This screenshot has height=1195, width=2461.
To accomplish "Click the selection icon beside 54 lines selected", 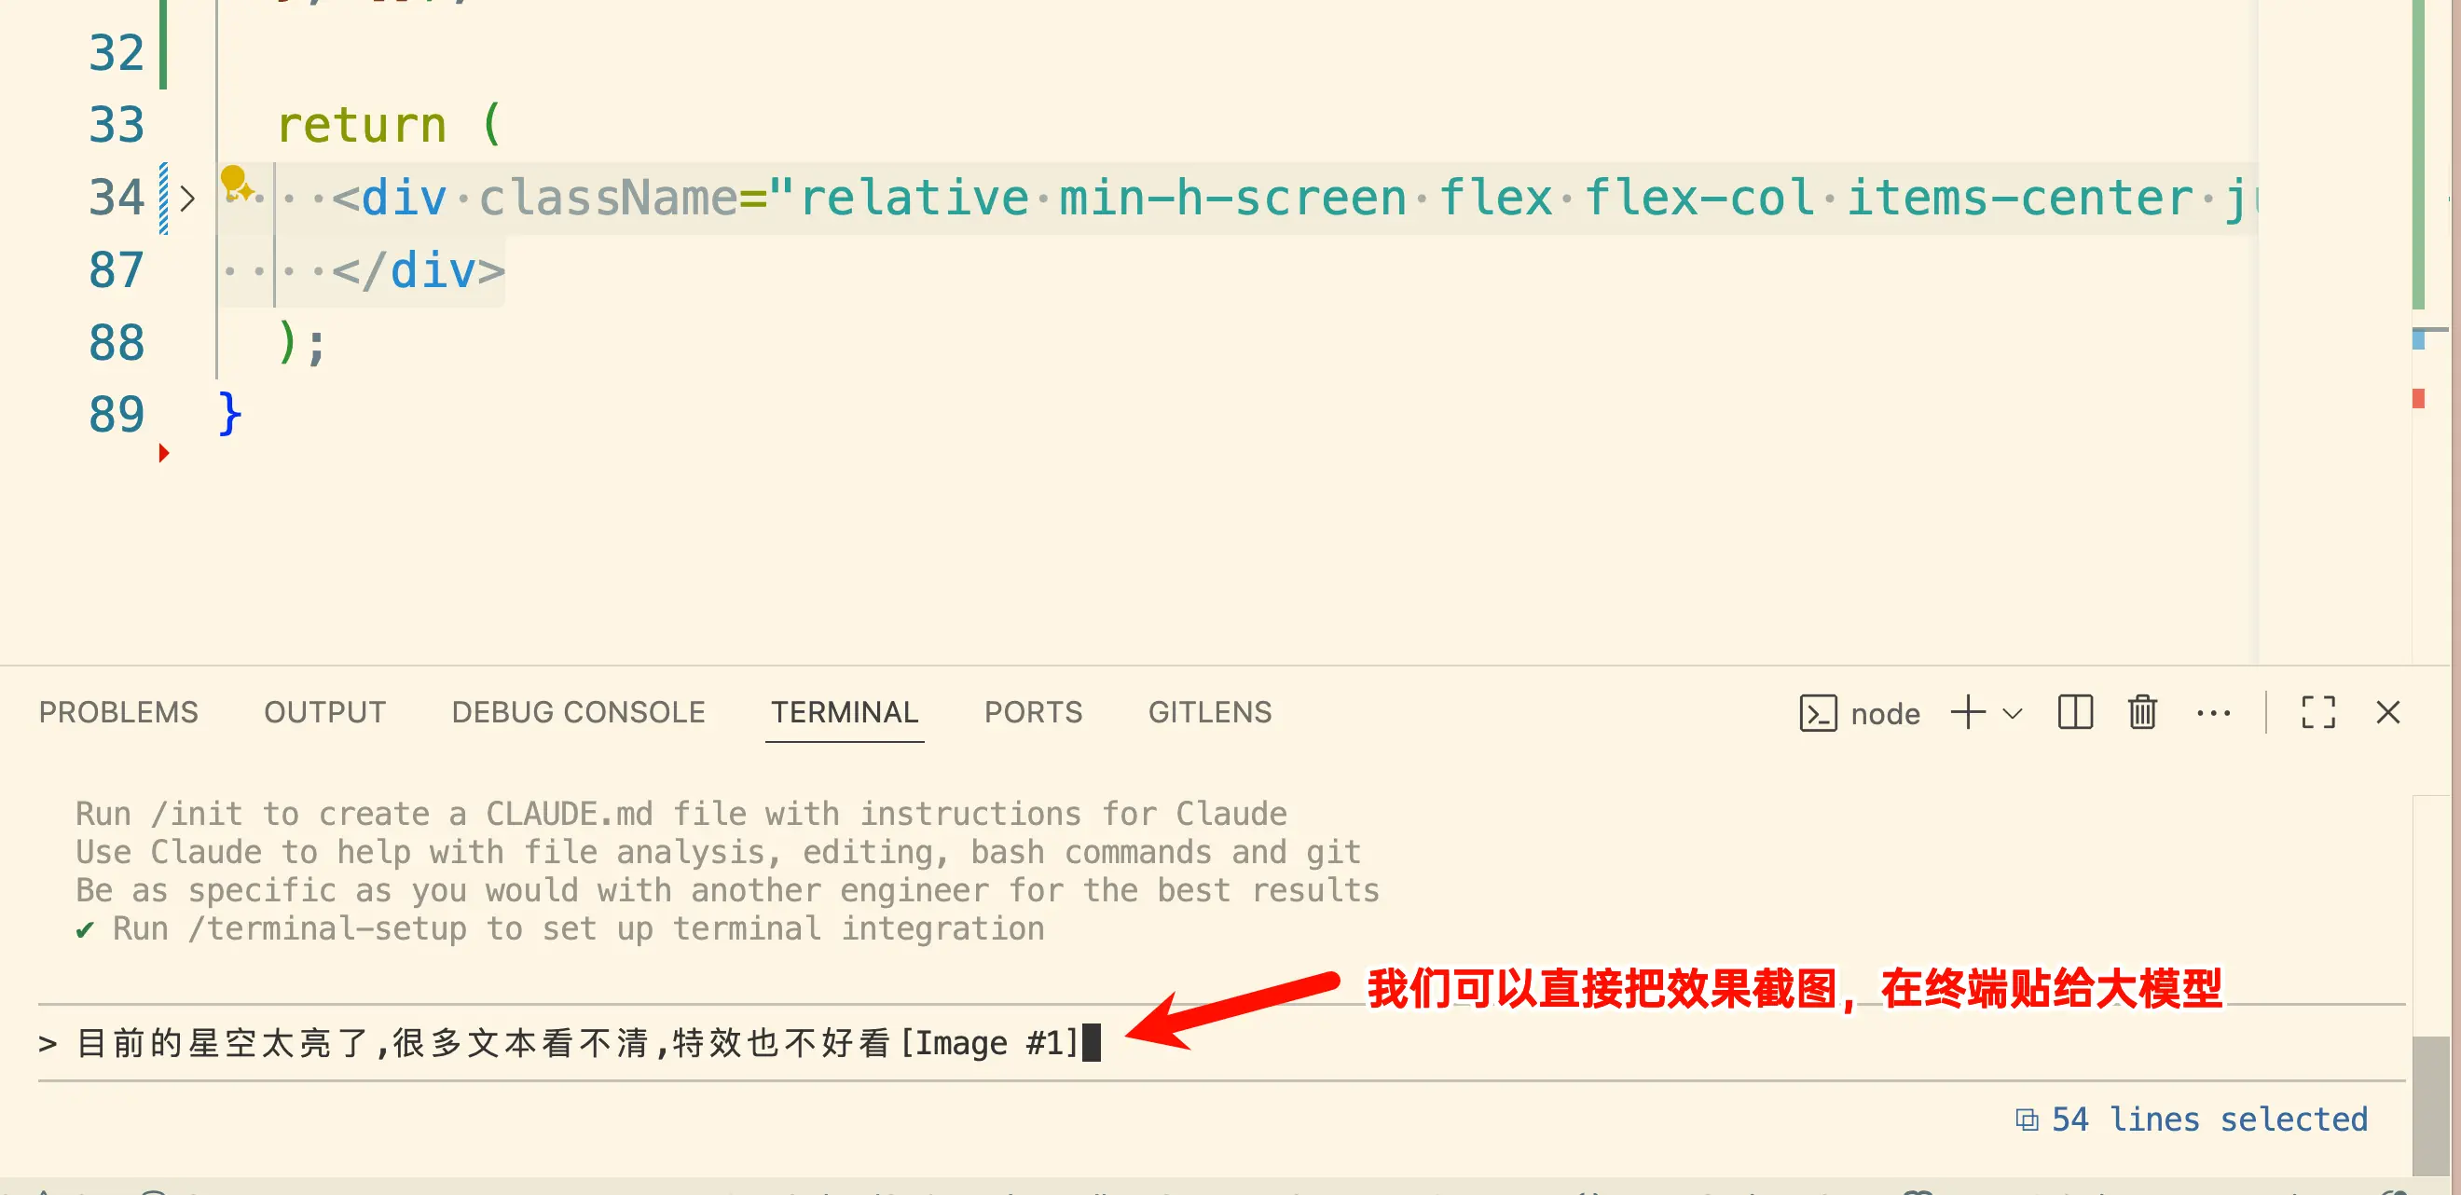I will tap(2027, 1119).
